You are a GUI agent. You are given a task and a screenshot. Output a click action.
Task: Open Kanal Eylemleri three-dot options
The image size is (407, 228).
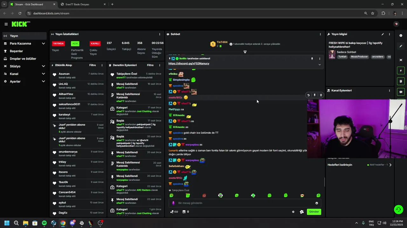(390, 91)
